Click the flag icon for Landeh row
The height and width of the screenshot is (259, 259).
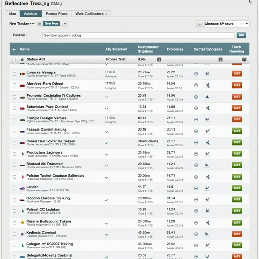[22, 189]
